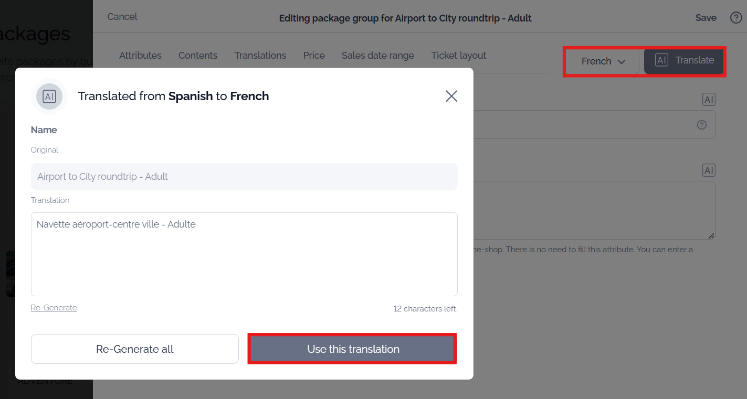Click the AI icon above the name field
747x399 pixels.
click(709, 100)
